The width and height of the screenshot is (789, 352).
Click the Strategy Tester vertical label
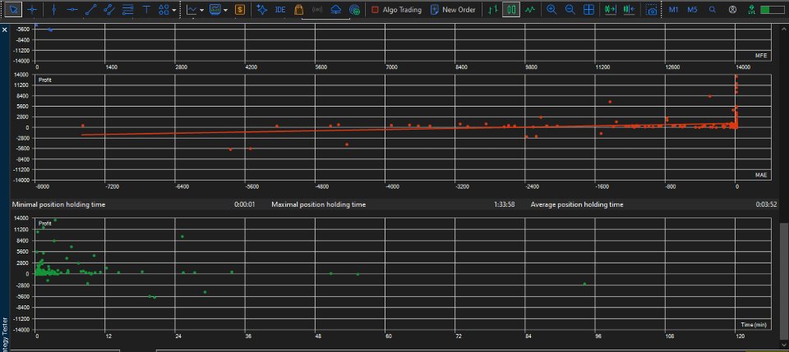(x=5, y=334)
